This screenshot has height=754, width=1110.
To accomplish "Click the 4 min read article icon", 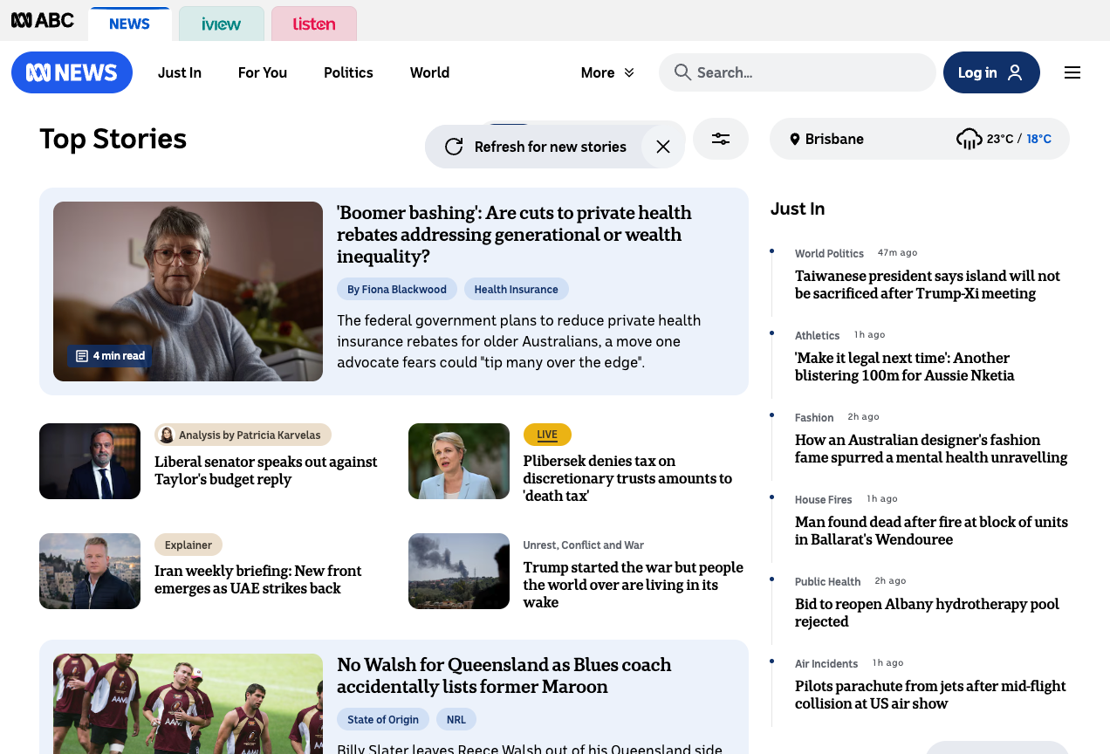I will tap(82, 356).
